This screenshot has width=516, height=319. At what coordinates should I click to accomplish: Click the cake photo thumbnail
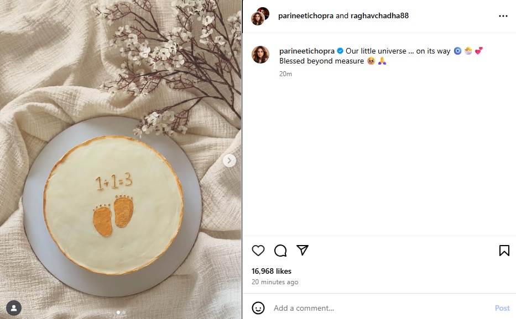pos(121,159)
